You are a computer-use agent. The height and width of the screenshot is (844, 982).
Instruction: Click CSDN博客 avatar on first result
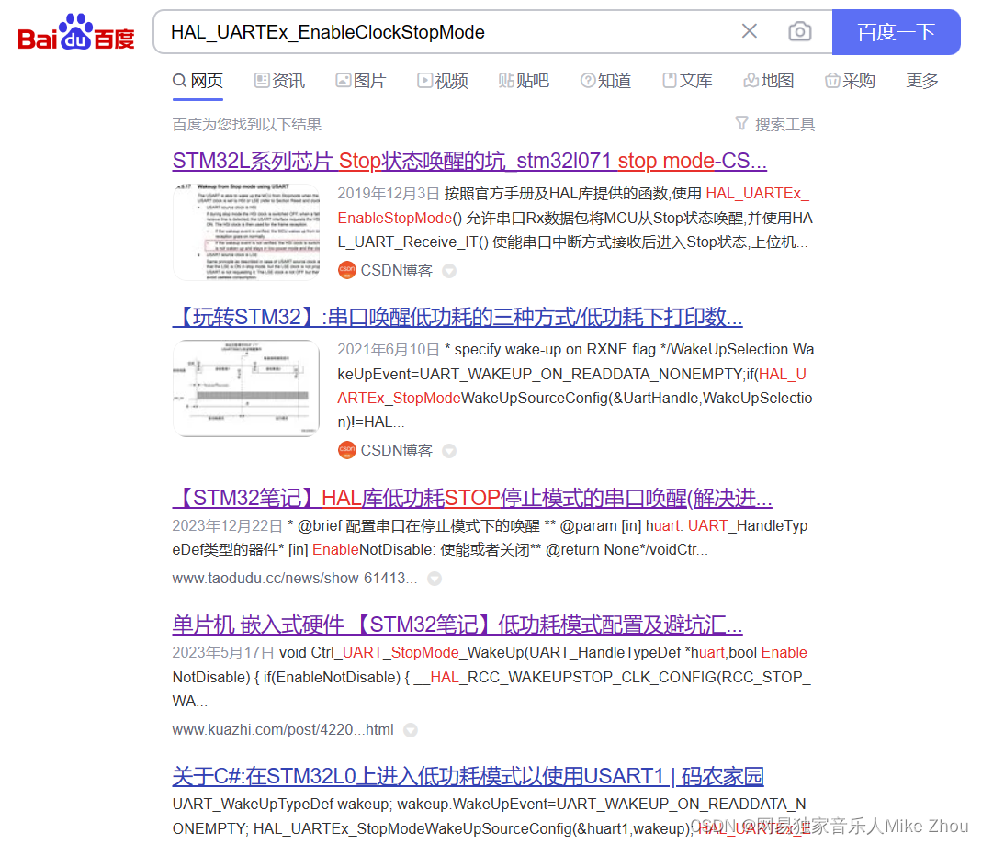point(346,270)
